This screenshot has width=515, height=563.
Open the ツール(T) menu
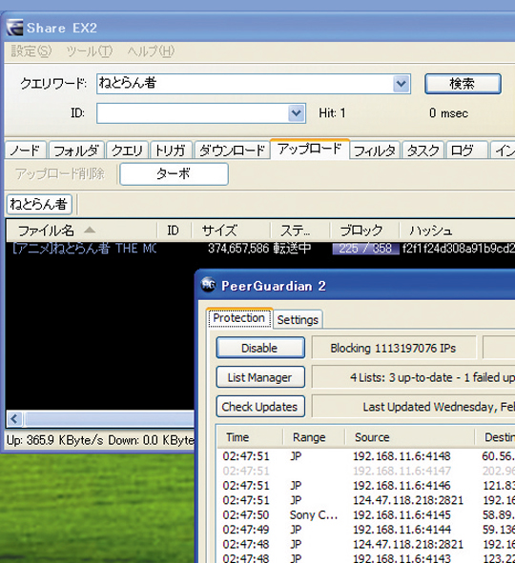click(89, 51)
